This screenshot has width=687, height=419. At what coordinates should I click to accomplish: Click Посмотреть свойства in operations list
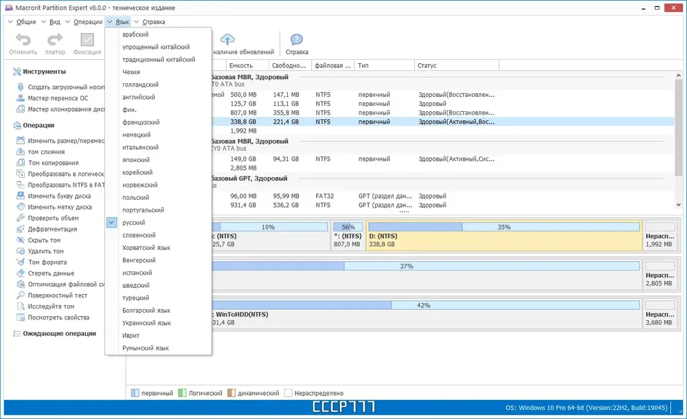(x=58, y=317)
